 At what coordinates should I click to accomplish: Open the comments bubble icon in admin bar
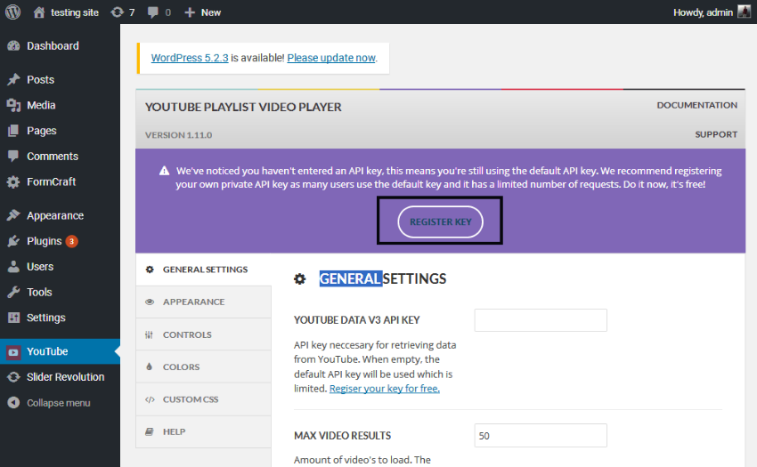[x=152, y=12]
